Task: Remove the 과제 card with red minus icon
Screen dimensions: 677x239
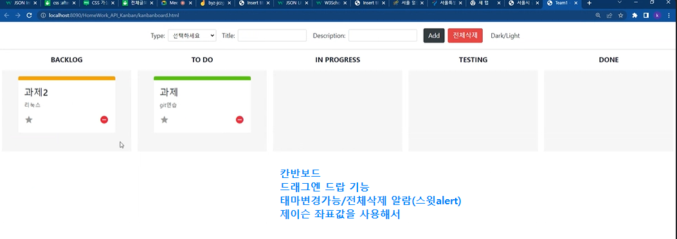Action: tap(240, 119)
